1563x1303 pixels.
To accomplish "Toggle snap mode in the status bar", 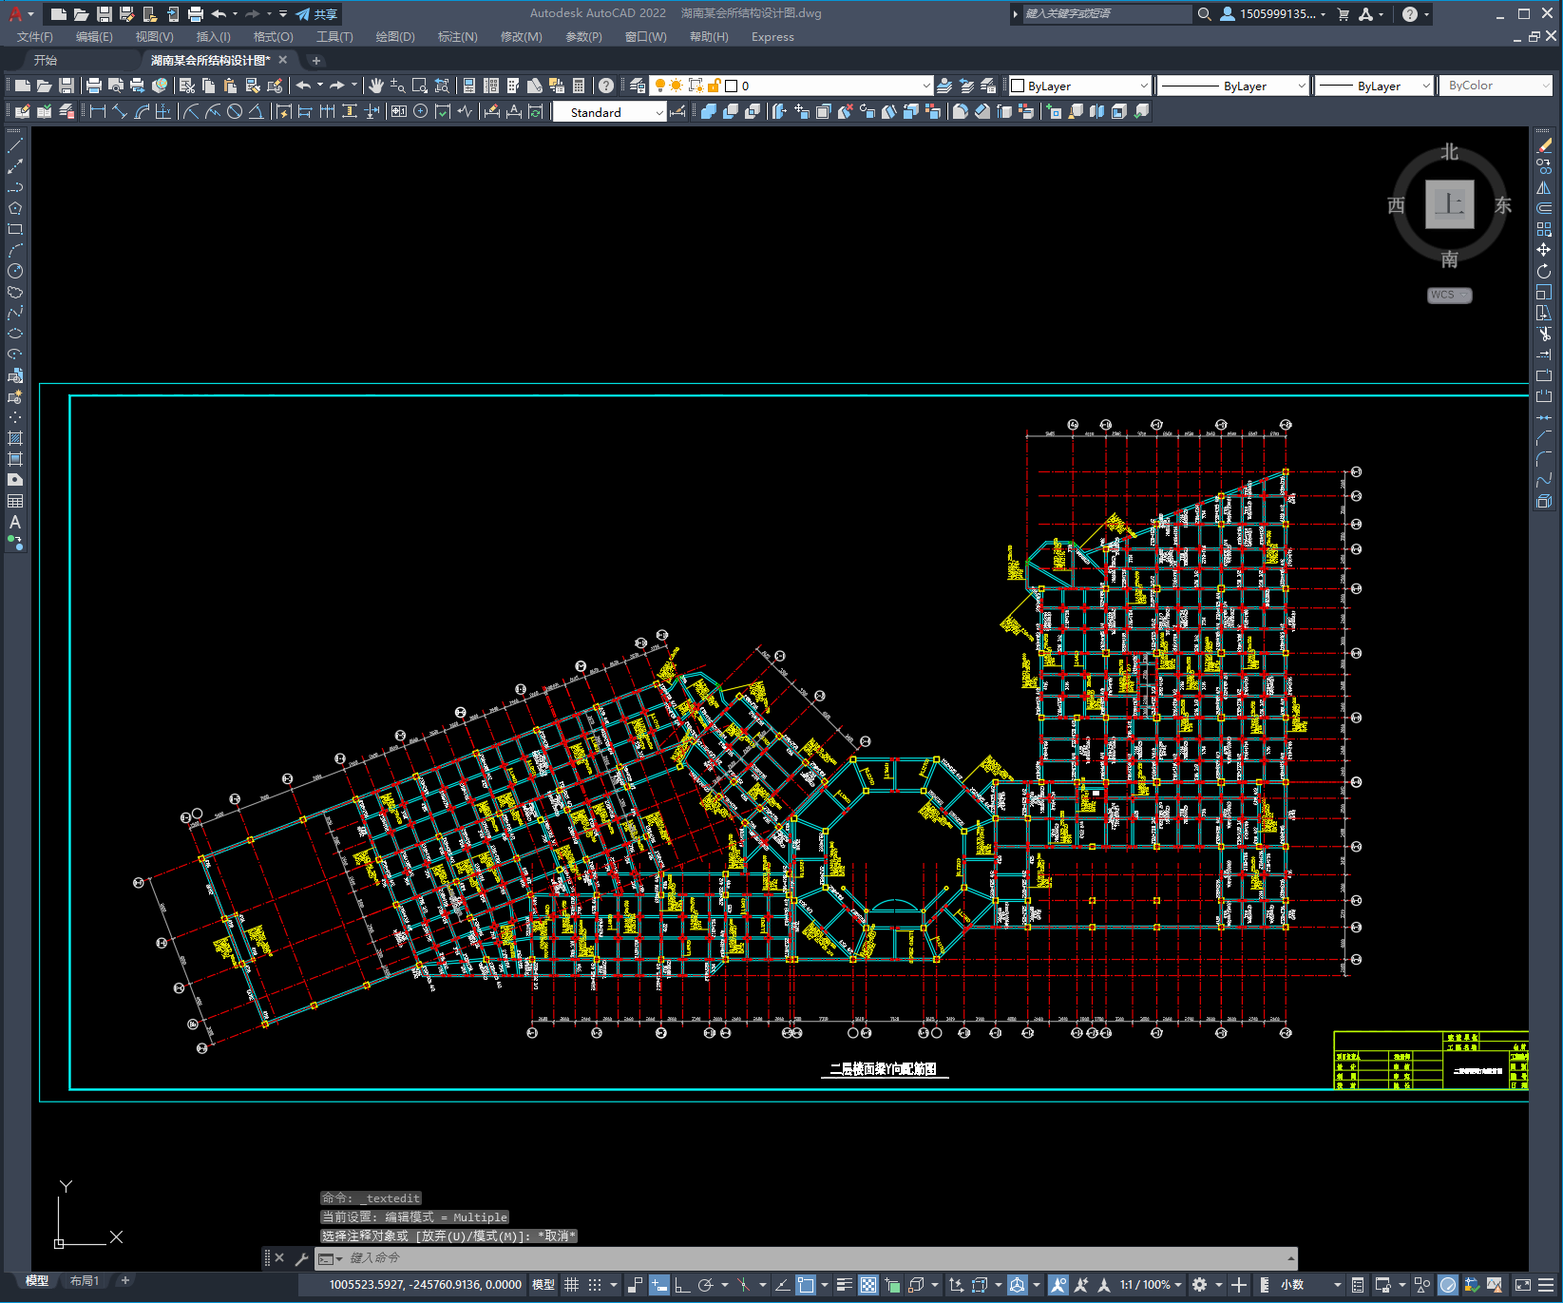I will [595, 1285].
